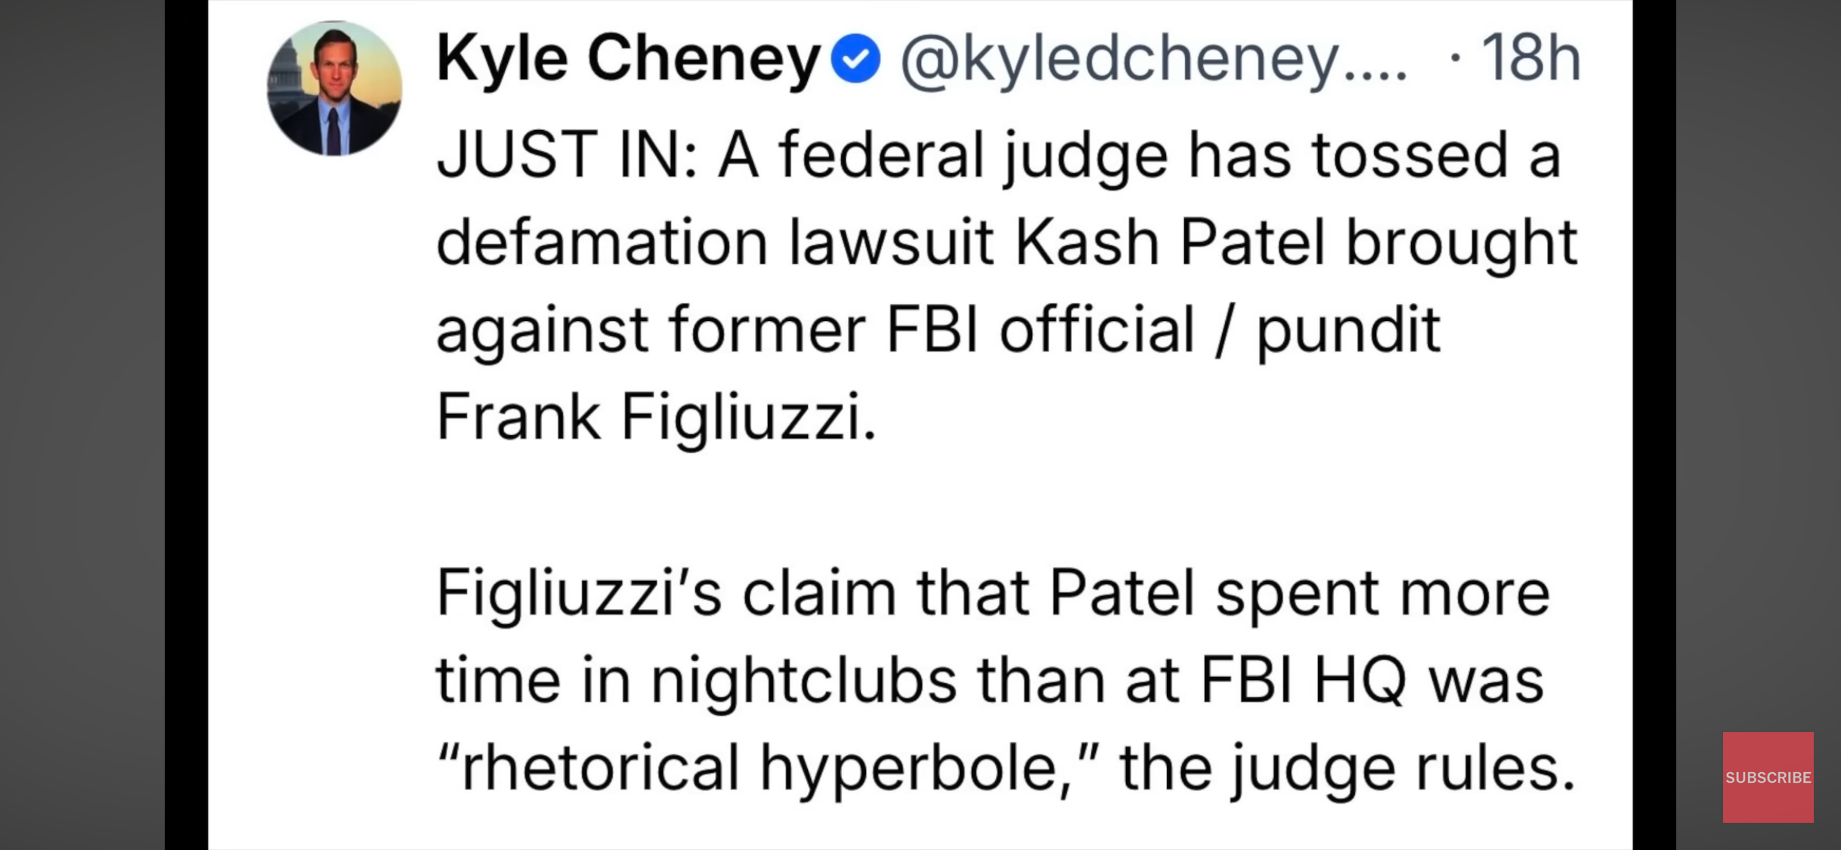
Task: Click the FBI HQ text
Action: [1303, 680]
